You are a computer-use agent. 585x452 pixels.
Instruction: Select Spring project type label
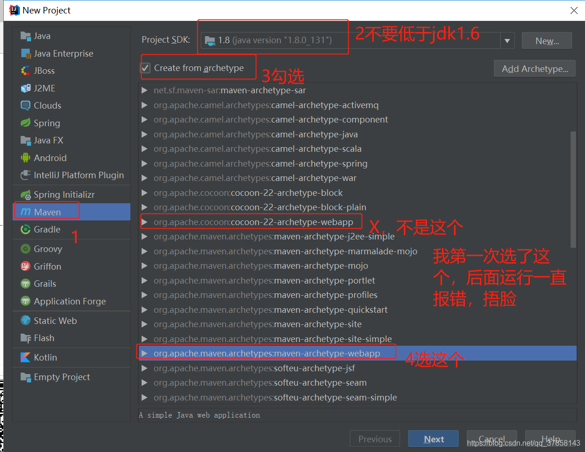pyautogui.click(x=47, y=123)
